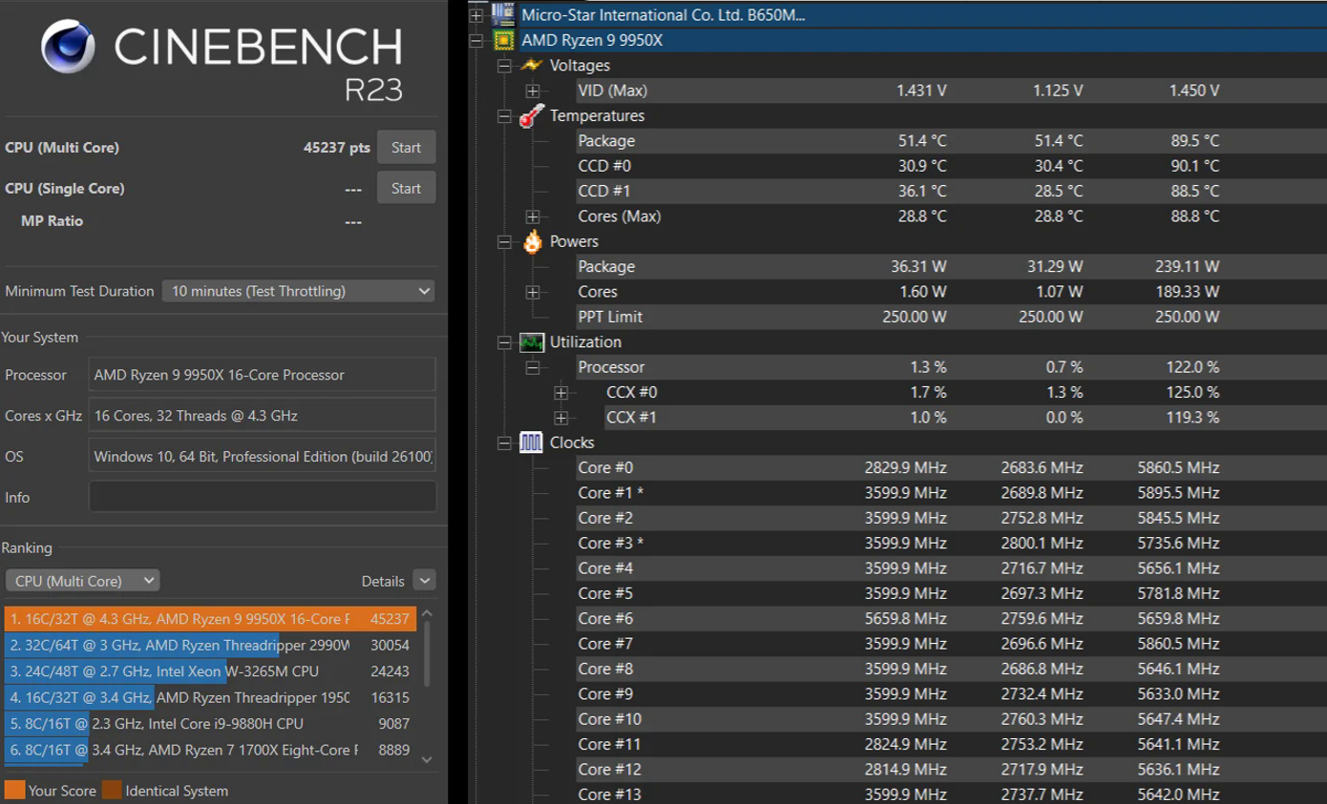The image size is (1327, 804).
Task: Collapse the AMD Ryzen 9 9950X node
Action: [x=476, y=40]
